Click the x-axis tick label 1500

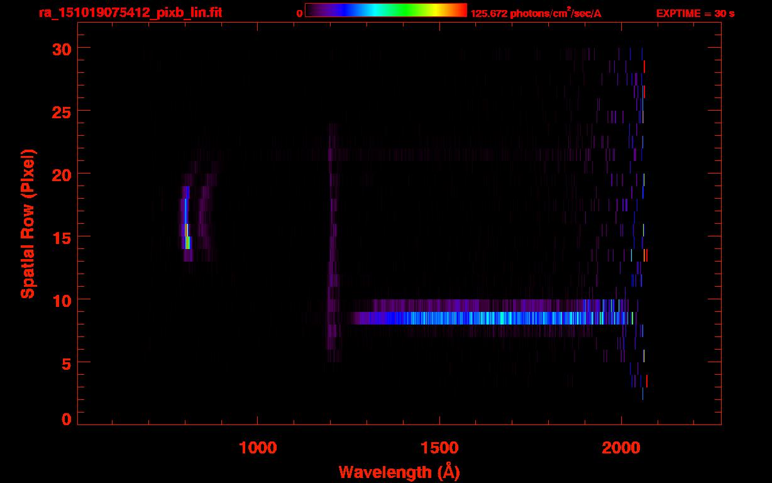(x=439, y=448)
